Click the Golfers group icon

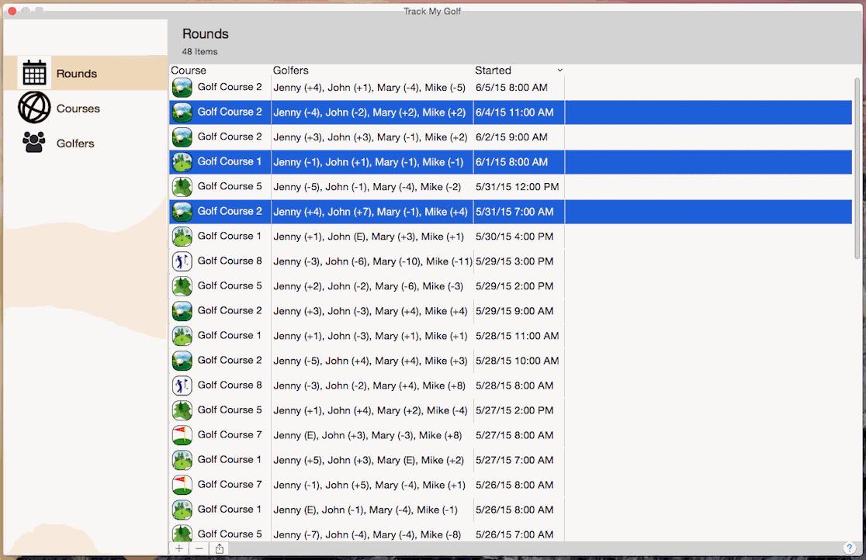(34, 143)
